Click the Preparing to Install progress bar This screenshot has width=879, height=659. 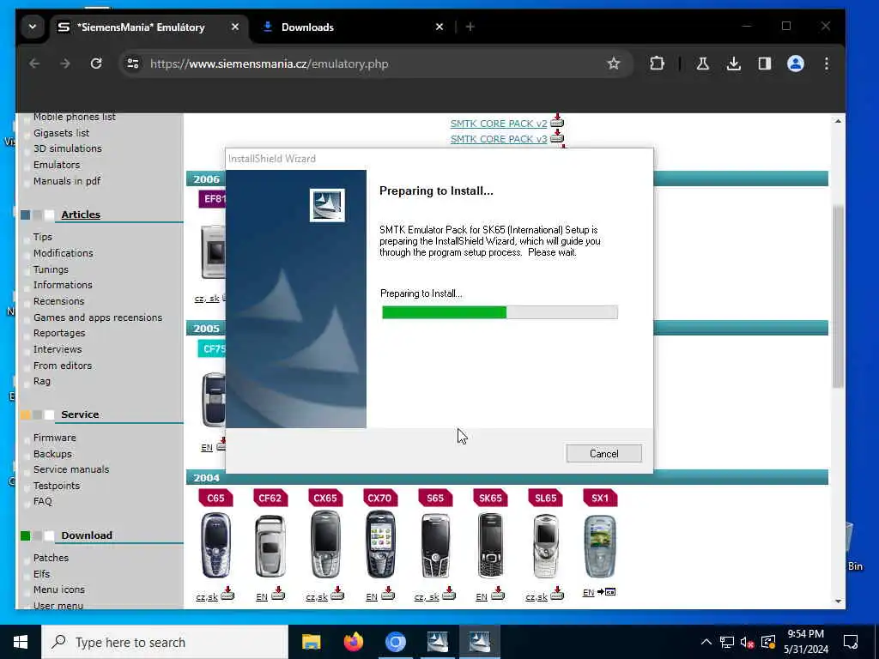(x=500, y=312)
